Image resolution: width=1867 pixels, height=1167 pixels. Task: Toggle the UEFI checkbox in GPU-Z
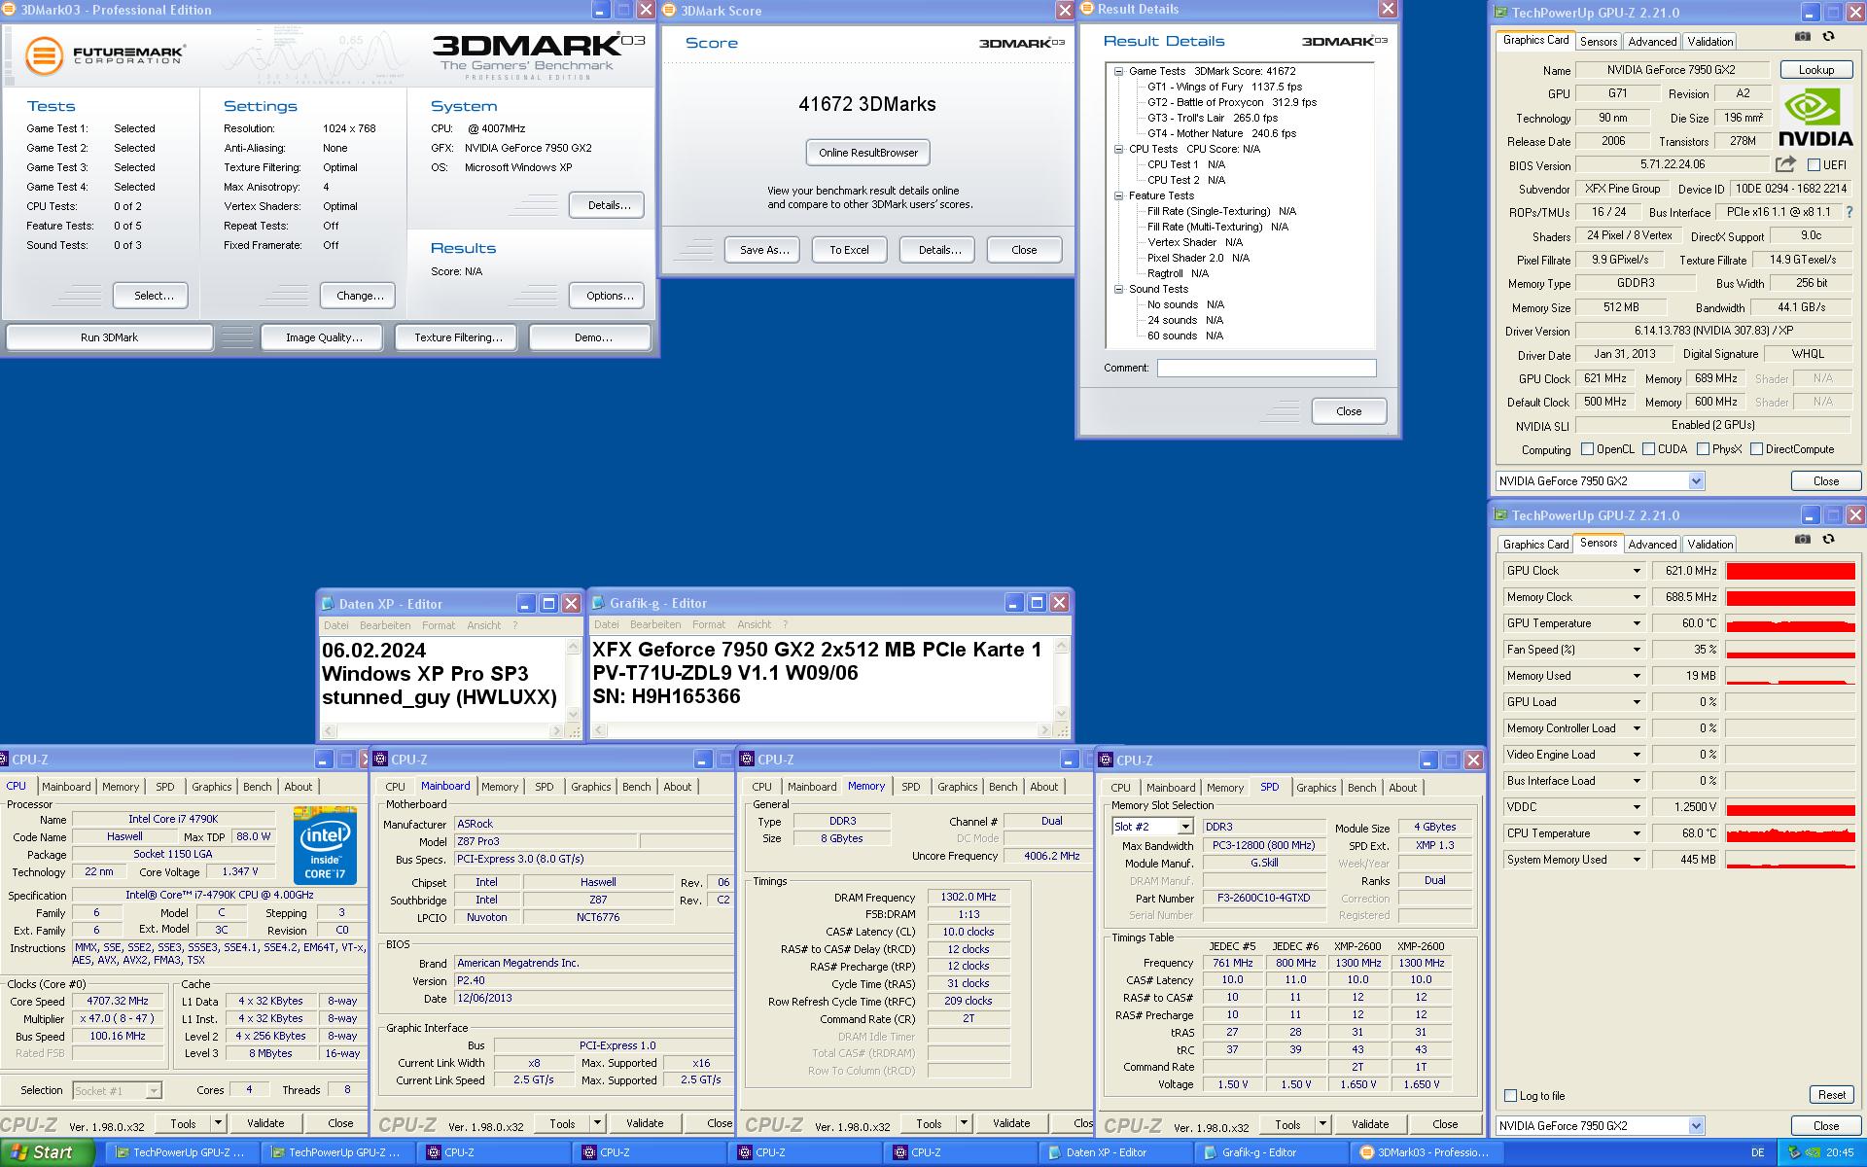point(1814,165)
